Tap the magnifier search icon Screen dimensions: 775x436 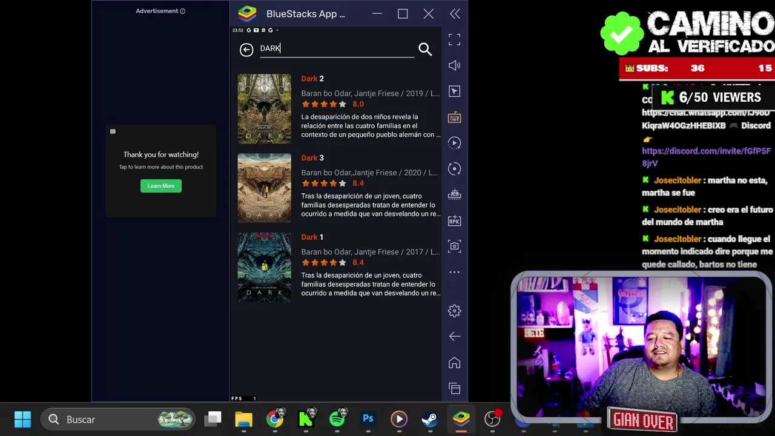(x=425, y=50)
